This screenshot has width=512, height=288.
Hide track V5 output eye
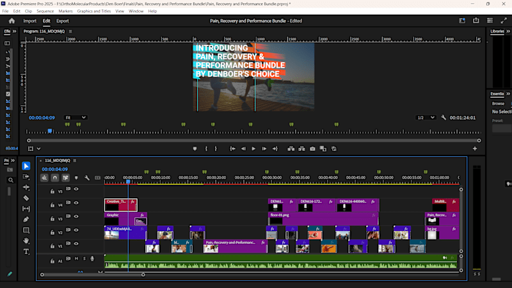click(x=76, y=189)
